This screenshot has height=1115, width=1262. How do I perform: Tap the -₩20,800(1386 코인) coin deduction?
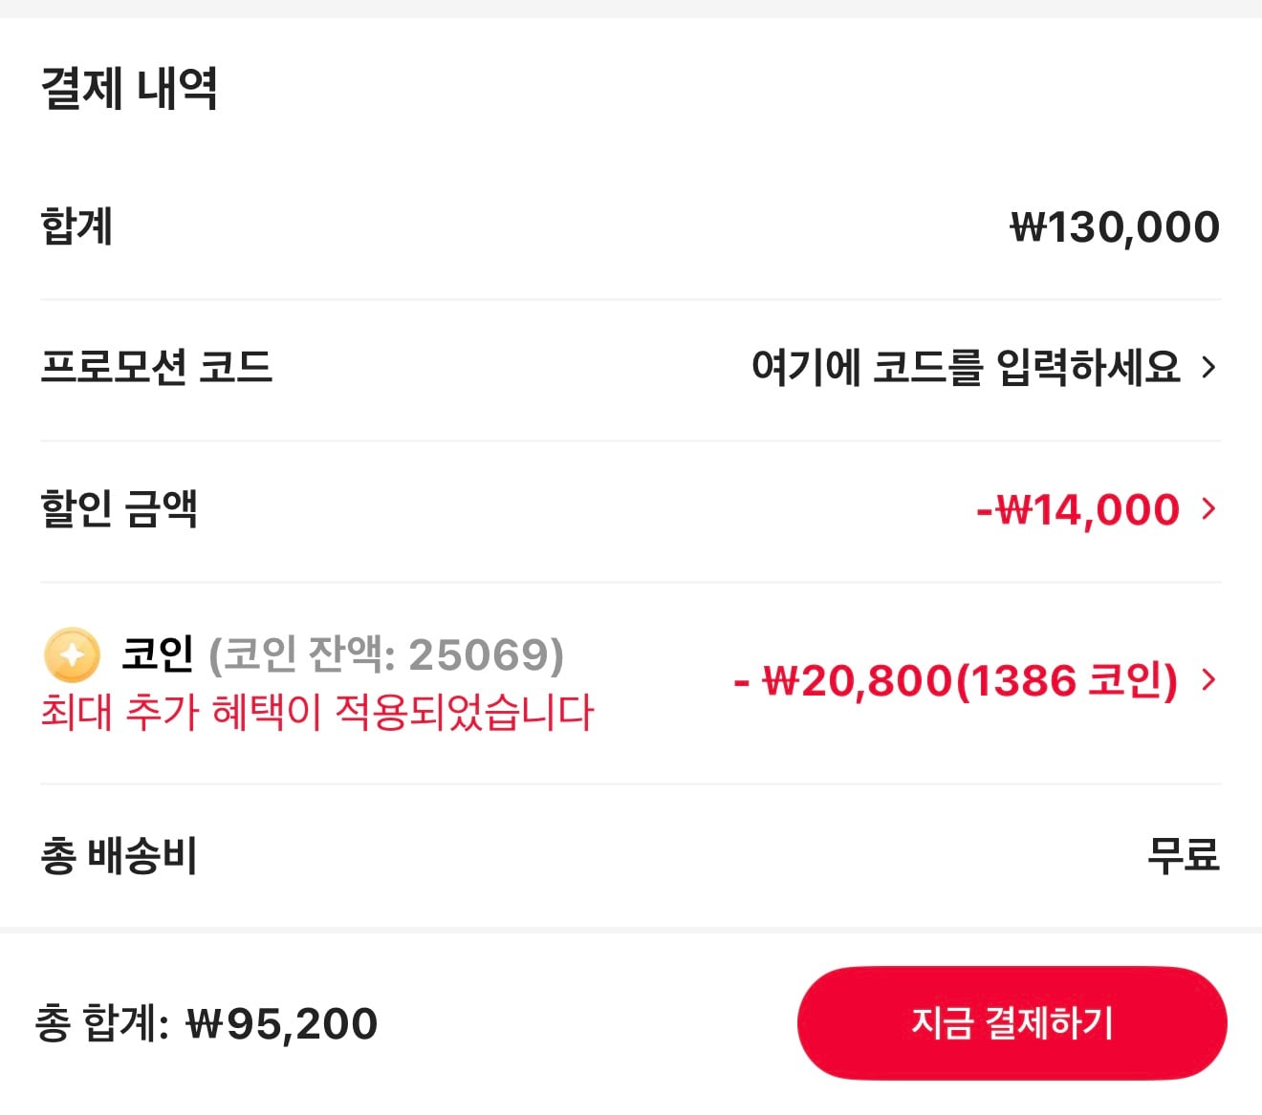tap(955, 680)
